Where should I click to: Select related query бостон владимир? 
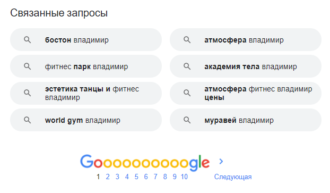86,40
